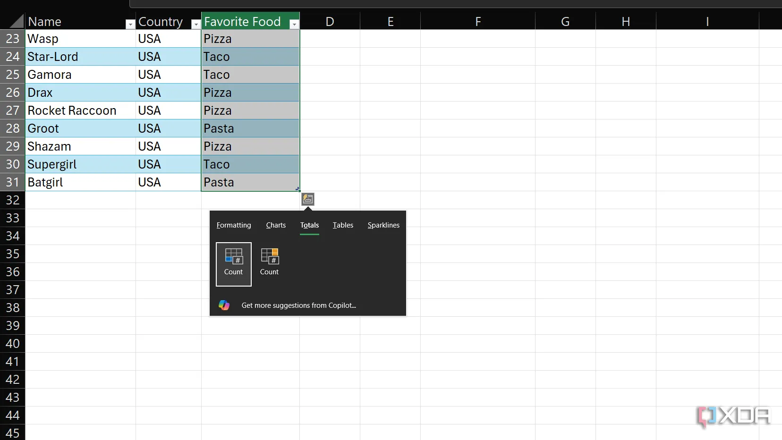Image resolution: width=782 pixels, height=440 pixels.
Task: Select row 32 header
Action: 13,200
